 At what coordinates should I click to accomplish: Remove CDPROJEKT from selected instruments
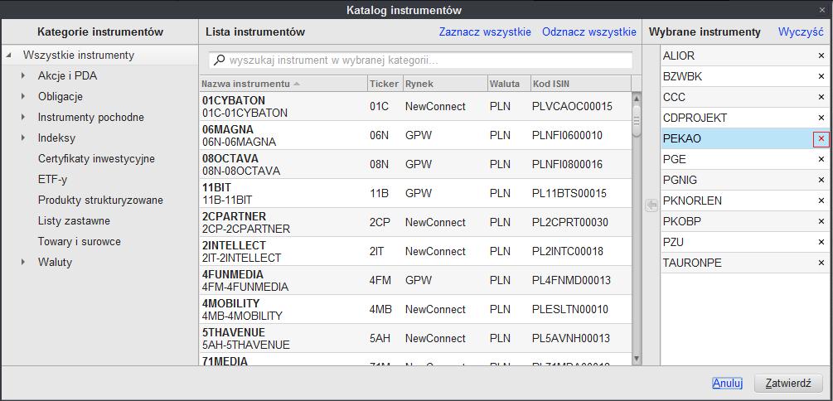(821, 118)
